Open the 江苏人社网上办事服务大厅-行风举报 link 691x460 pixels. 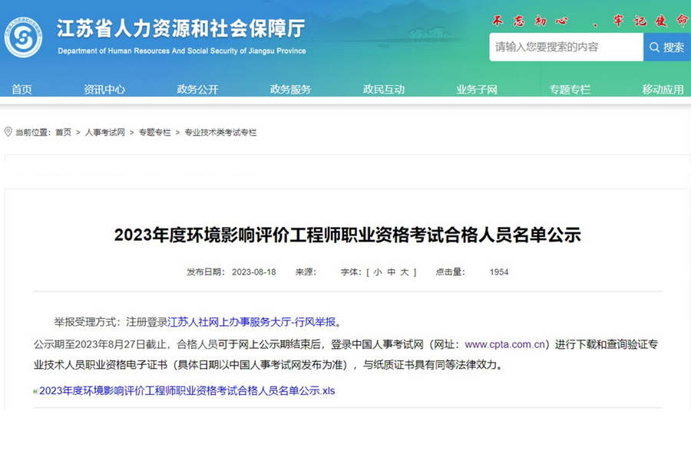click(x=252, y=321)
